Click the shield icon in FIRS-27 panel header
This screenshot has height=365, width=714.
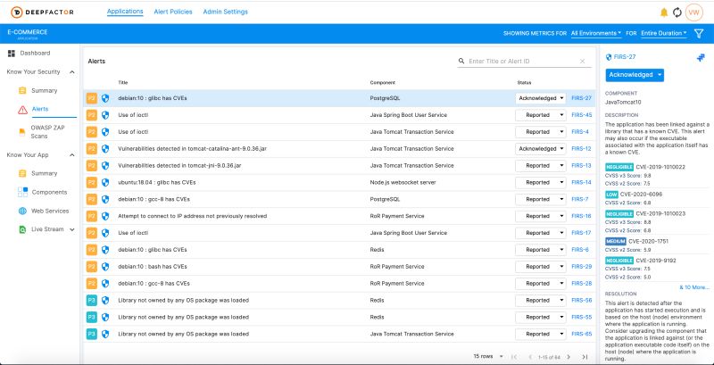(609, 57)
